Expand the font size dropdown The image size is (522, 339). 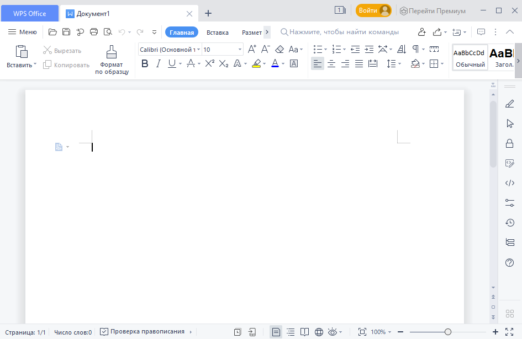click(x=240, y=50)
